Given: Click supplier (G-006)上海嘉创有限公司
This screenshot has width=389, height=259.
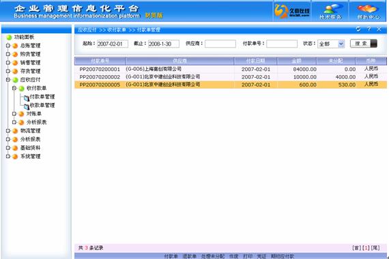Looking at the screenshot, I should coord(154,69).
